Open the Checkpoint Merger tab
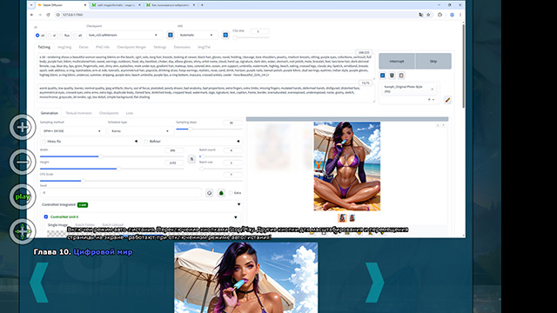557x313 pixels. 131,47
